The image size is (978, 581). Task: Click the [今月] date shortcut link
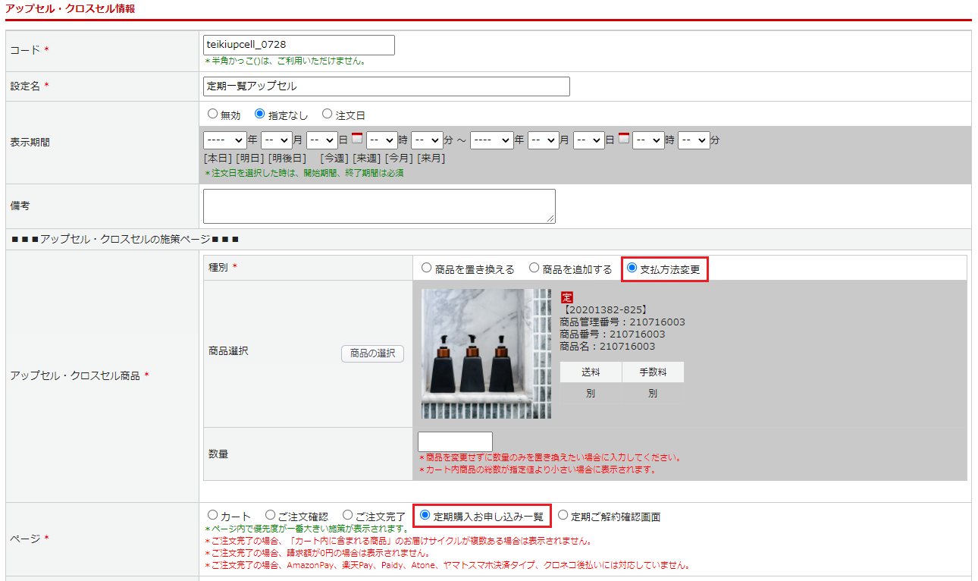[x=399, y=159]
